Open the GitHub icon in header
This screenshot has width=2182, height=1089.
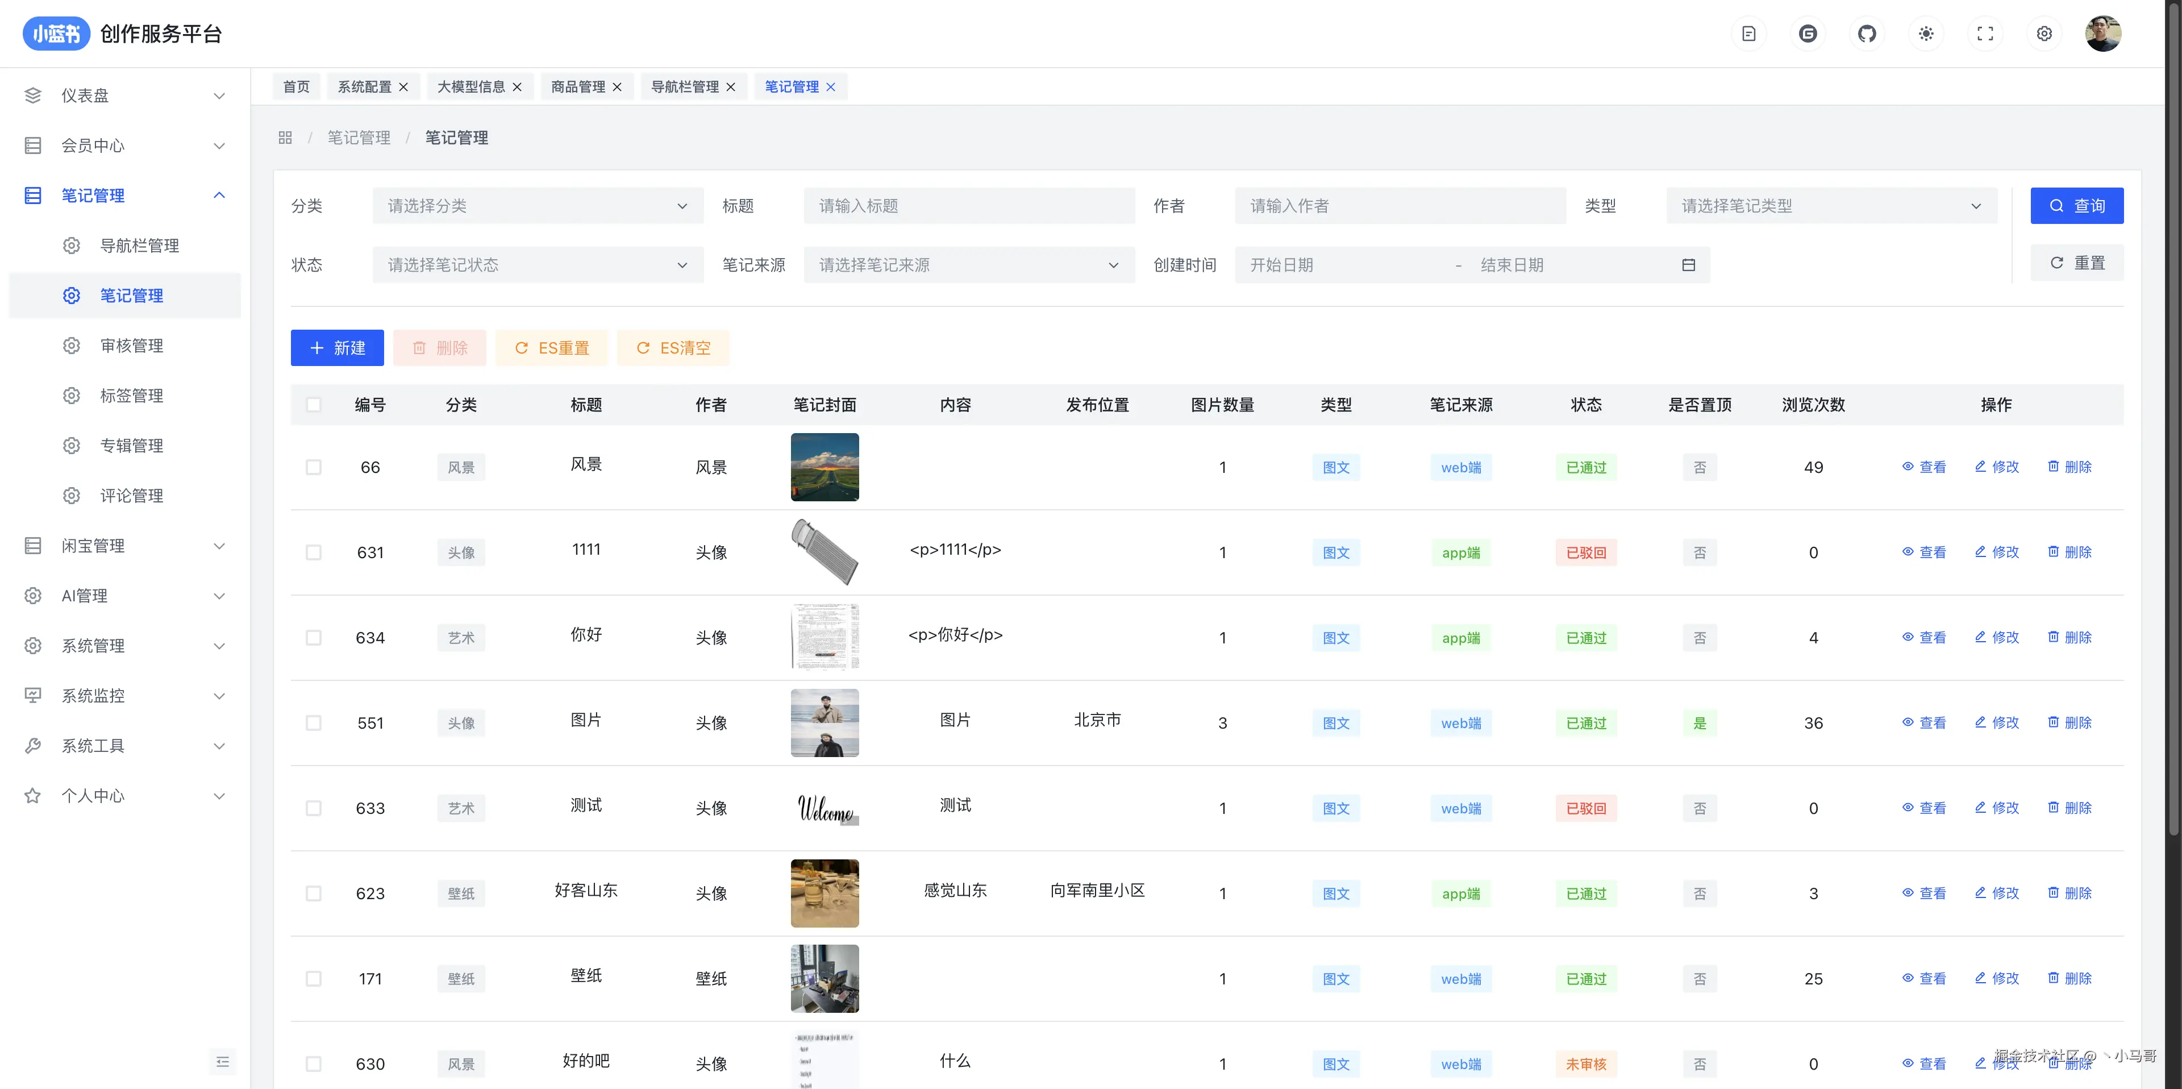pyautogui.click(x=1867, y=34)
